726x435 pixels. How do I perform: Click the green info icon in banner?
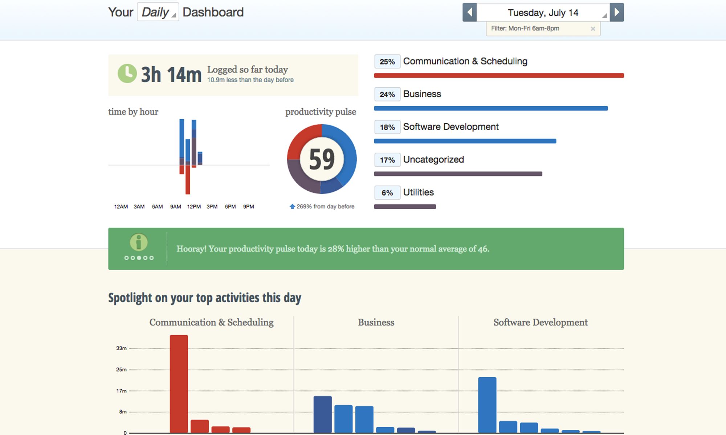pyautogui.click(x=139, y=242)
